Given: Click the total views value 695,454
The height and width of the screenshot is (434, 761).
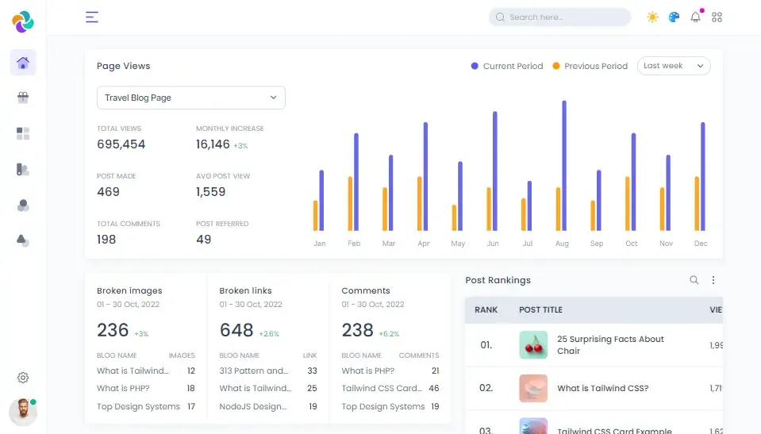Looking at the screenshot, I should 121,144.
